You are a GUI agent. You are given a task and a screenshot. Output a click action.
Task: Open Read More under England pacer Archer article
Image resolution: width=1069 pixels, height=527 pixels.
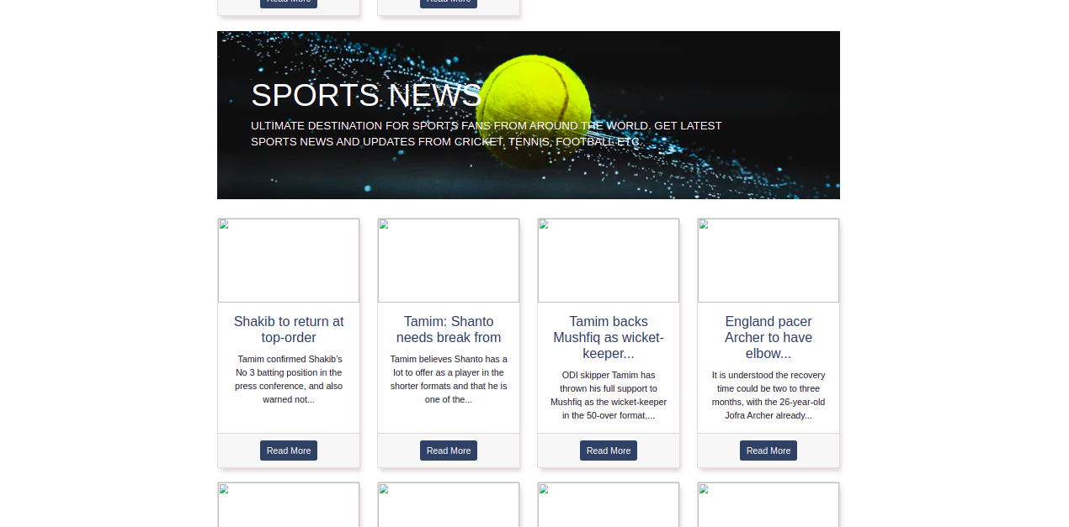pyautogui.click(x=769, y=451)
